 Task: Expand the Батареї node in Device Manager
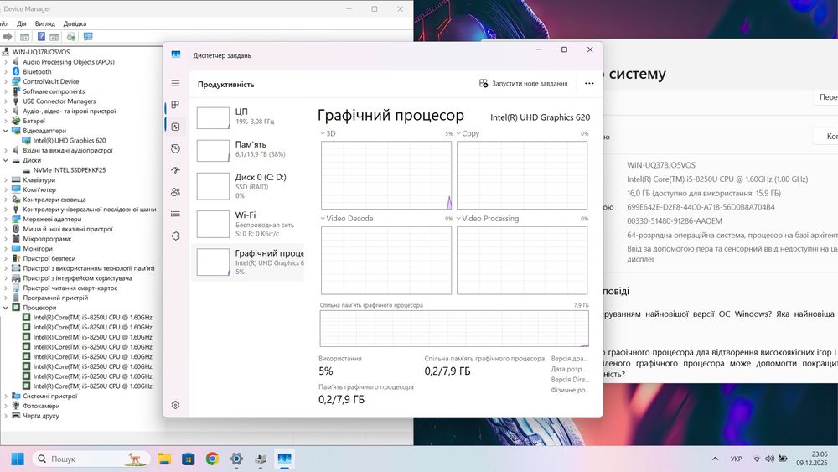(6, 121)
